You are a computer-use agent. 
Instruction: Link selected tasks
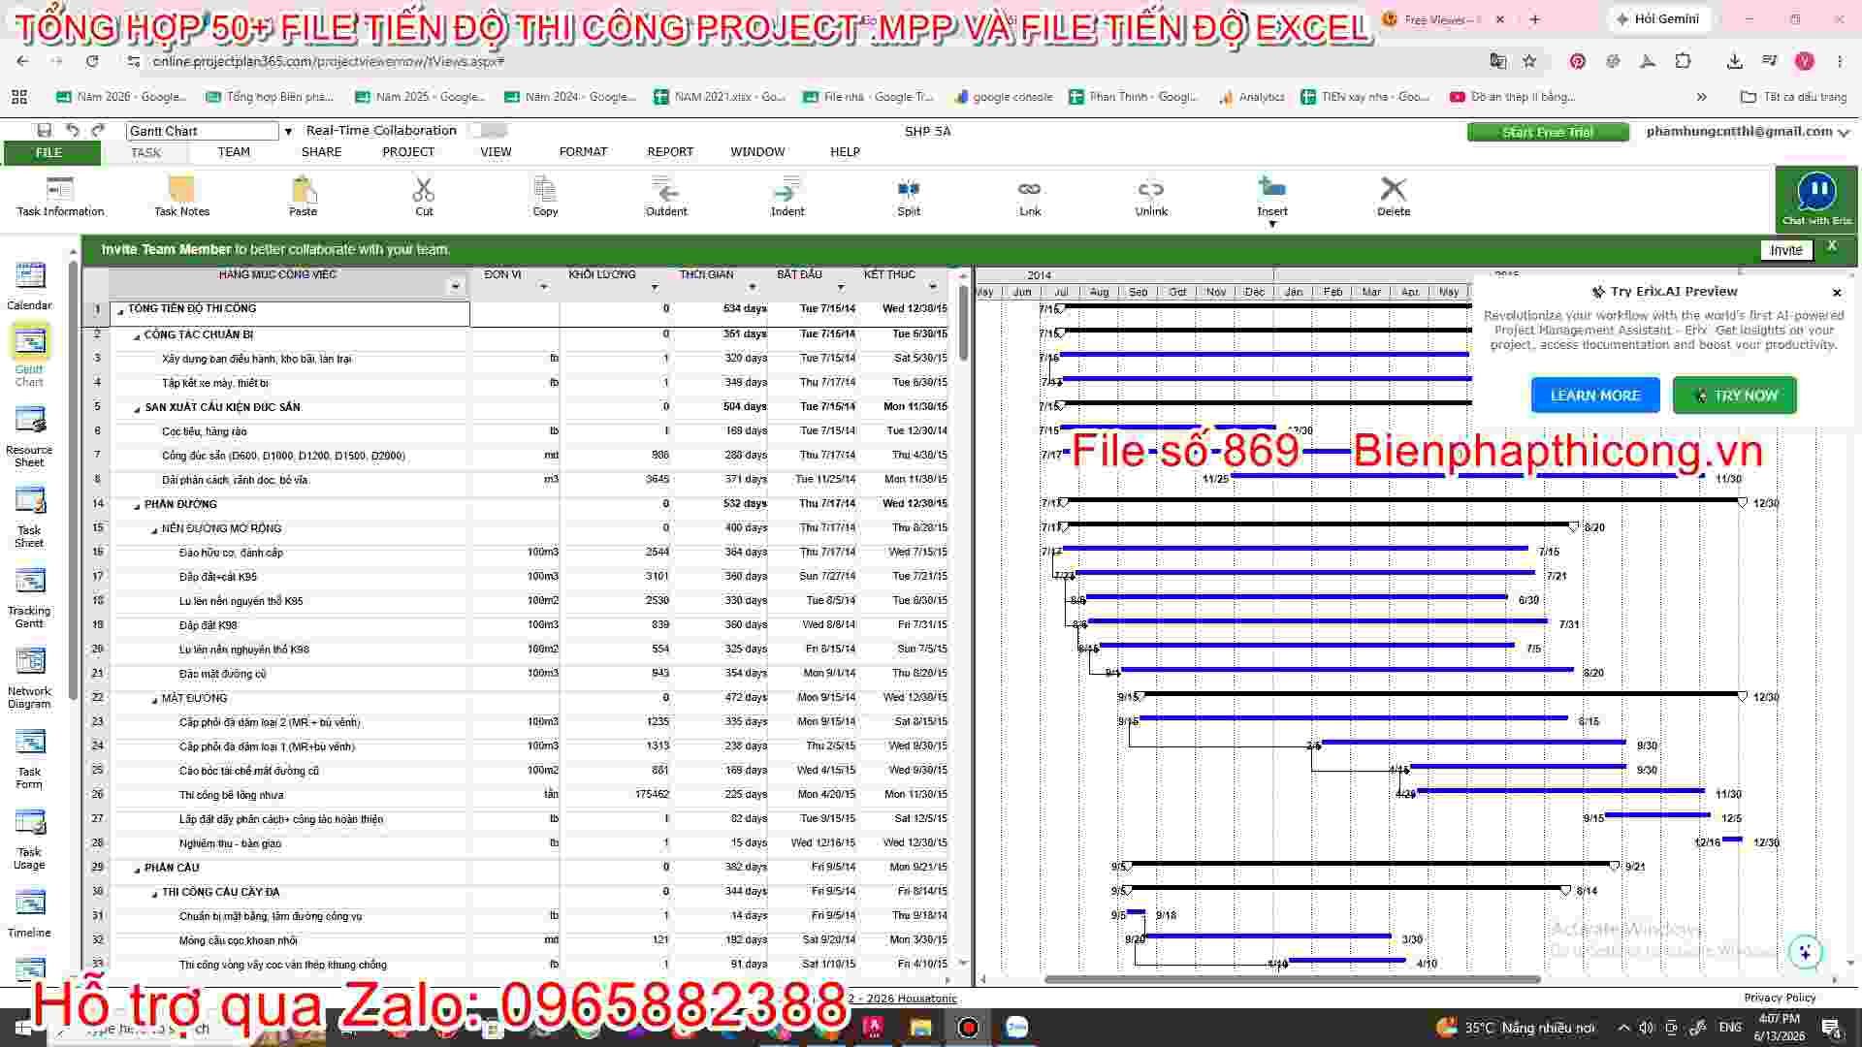[1030, 197]
